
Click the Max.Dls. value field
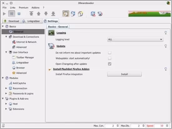pyautogui.click(x=136, y=126)
